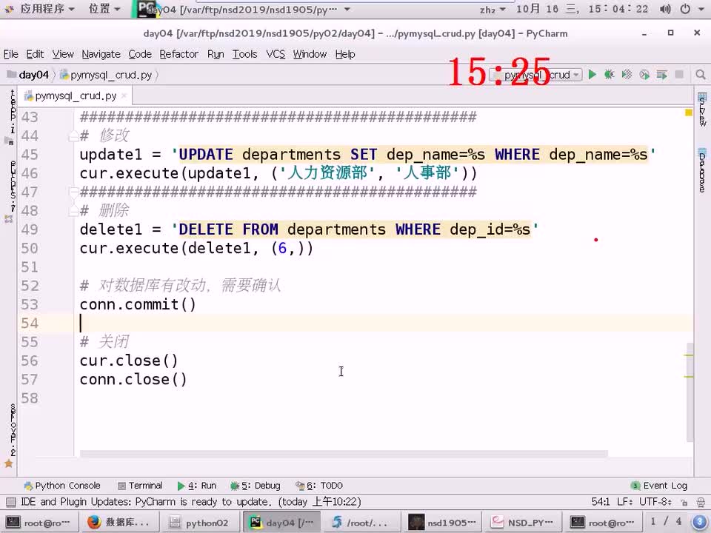
Task: Click the concurrency diagram run icon
Action: pos(661,75)
